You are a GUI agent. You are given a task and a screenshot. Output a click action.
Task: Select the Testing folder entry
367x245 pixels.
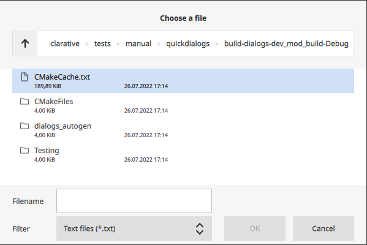click(x=183, y=155)
